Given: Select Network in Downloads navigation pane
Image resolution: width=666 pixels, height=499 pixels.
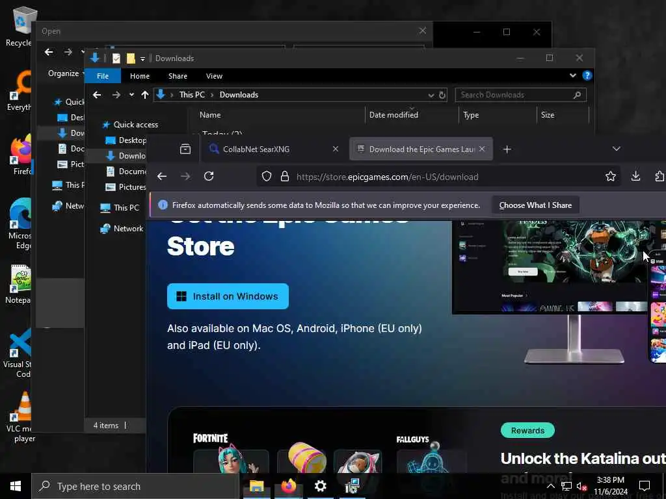Looking at the screenshot, I should pyautogui.click(x=128, y=229).
